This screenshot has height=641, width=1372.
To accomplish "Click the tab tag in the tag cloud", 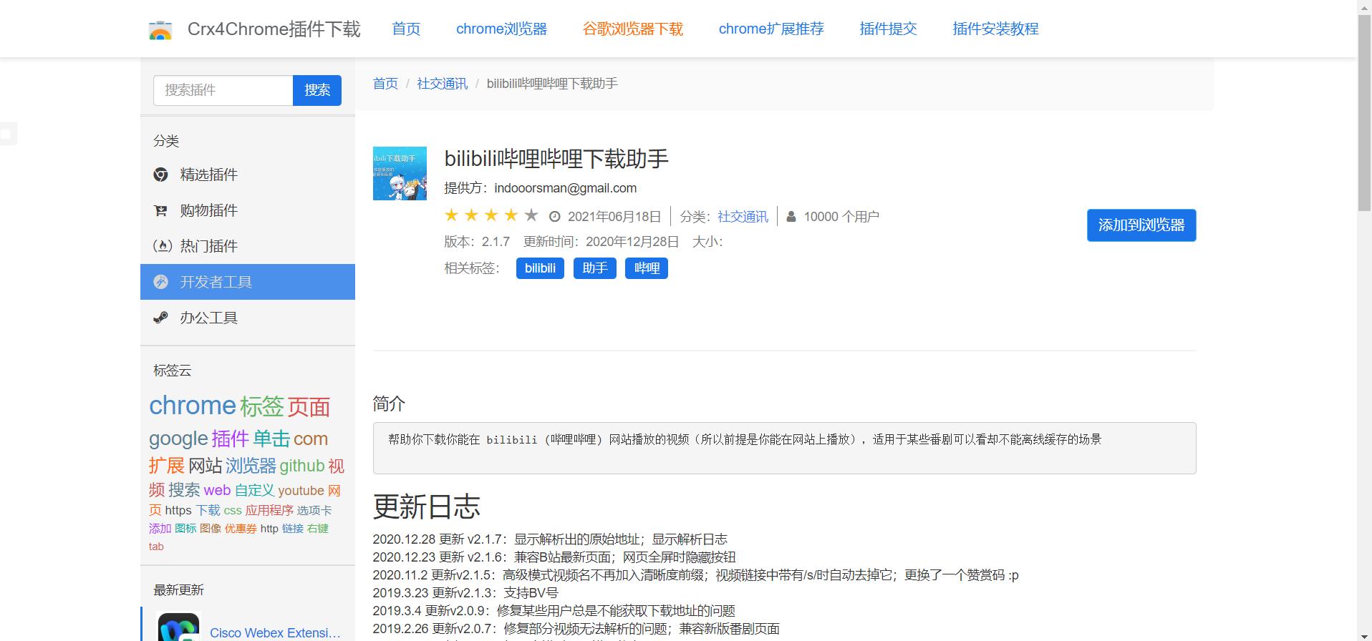I will tap(156, 547).
